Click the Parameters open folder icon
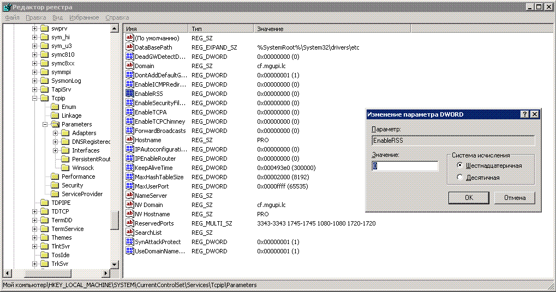556x292 pixels. (x=55, y=124)
